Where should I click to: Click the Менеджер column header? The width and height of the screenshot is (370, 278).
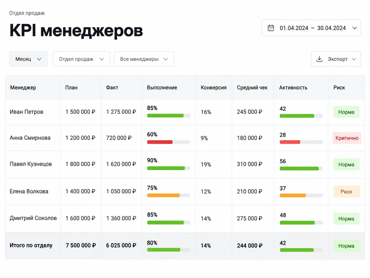23,88
